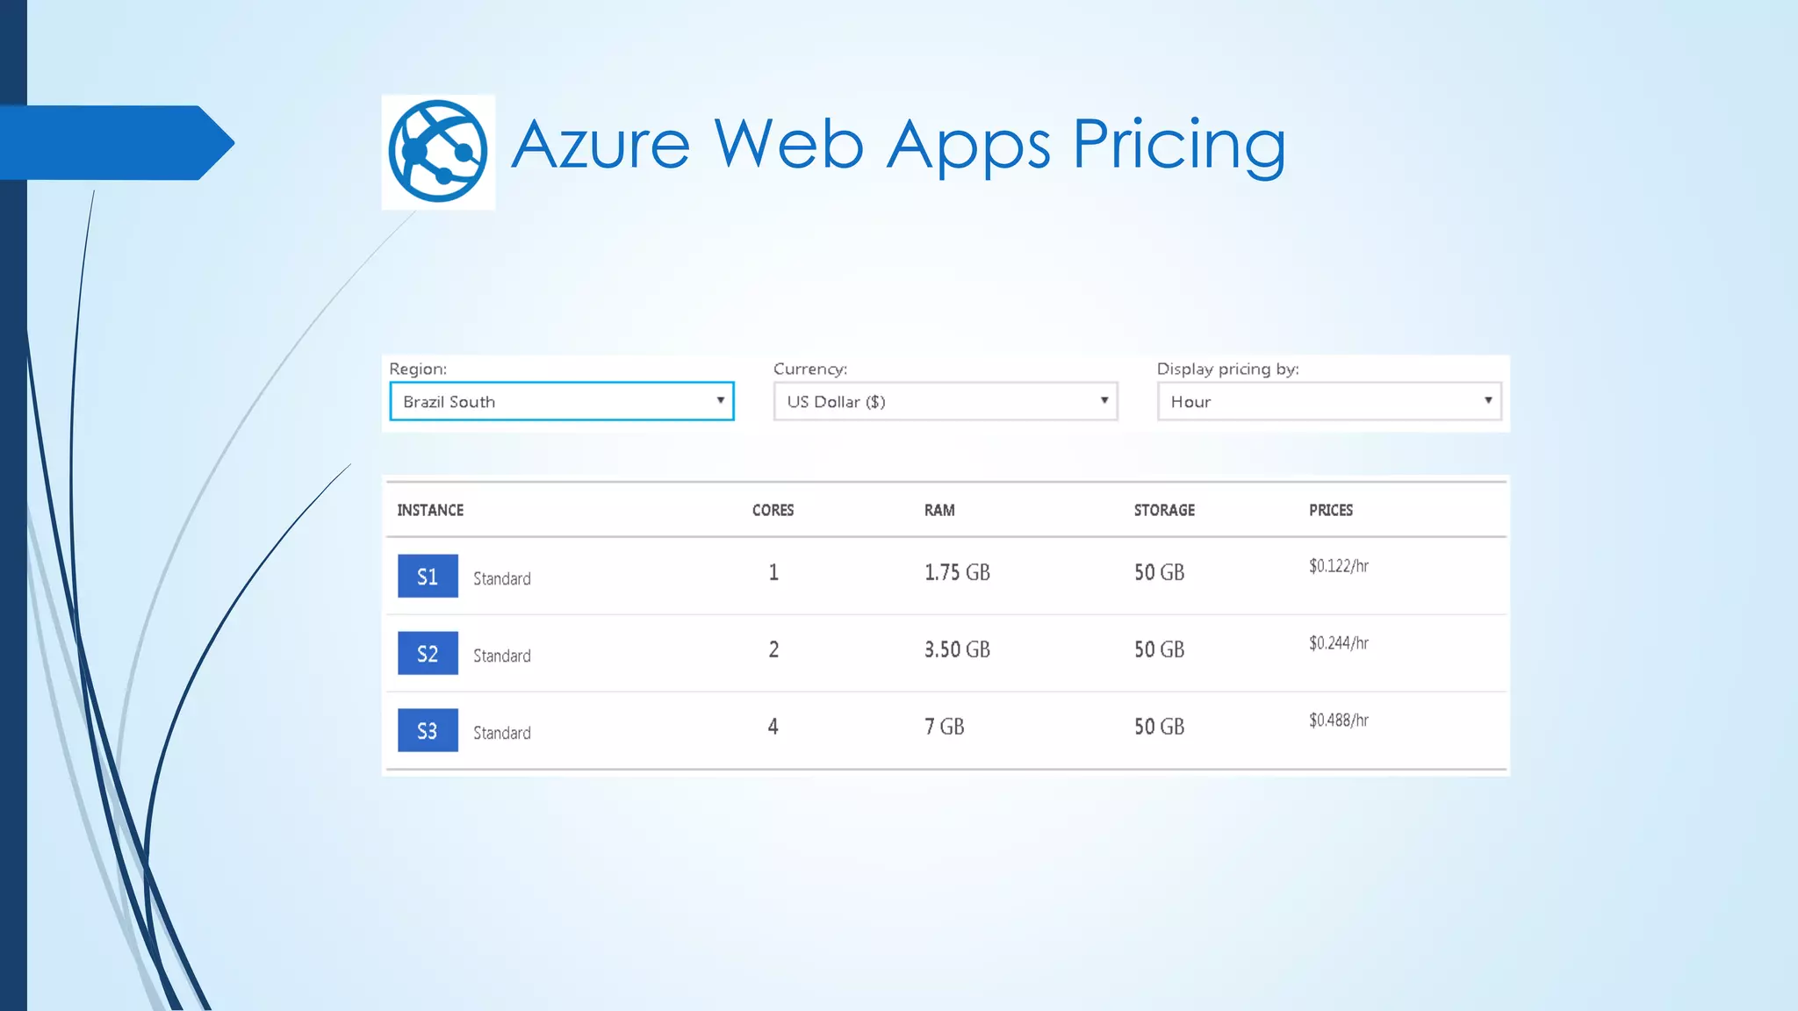Click the S3 instance badge
The height and width of the screenshot is (1011, 1798).
tap(428, 730)
